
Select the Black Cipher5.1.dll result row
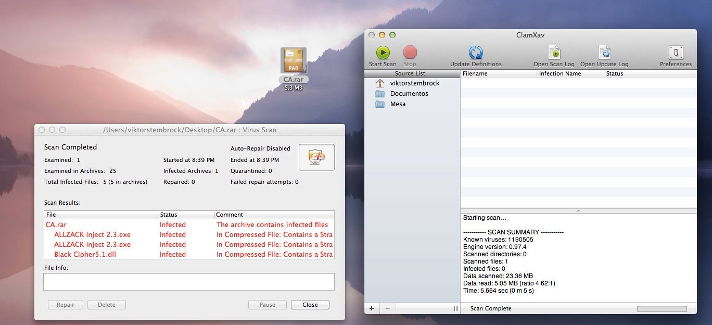189,255
